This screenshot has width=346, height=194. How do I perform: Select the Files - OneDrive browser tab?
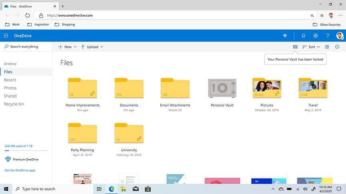pyautogui.click(x=30, y=6)
